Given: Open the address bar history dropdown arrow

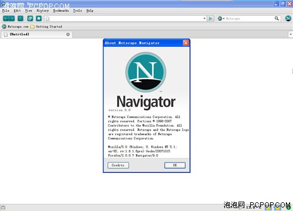Looking at the screenshot, I should coord(205,19).
